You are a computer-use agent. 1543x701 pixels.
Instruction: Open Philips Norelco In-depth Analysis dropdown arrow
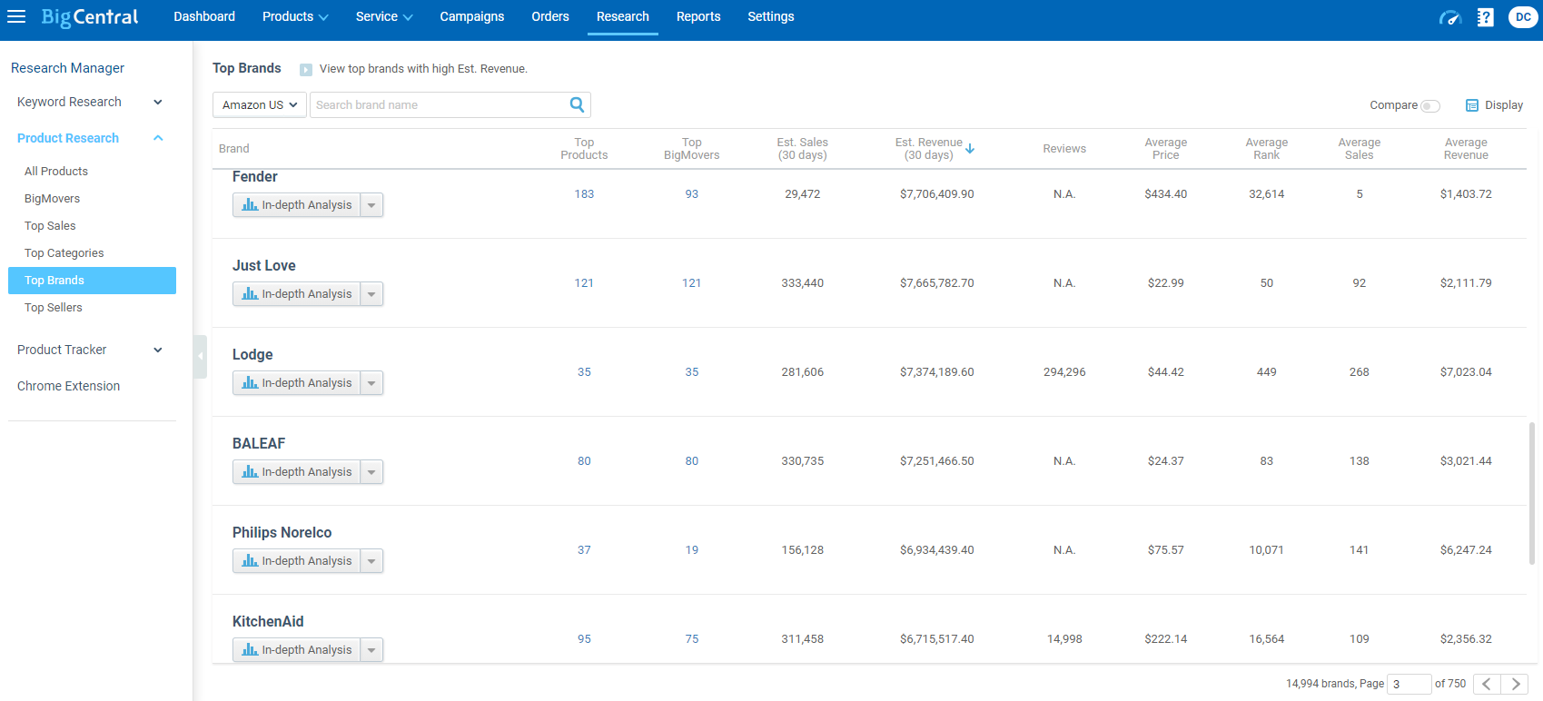(x=371, y=561)
